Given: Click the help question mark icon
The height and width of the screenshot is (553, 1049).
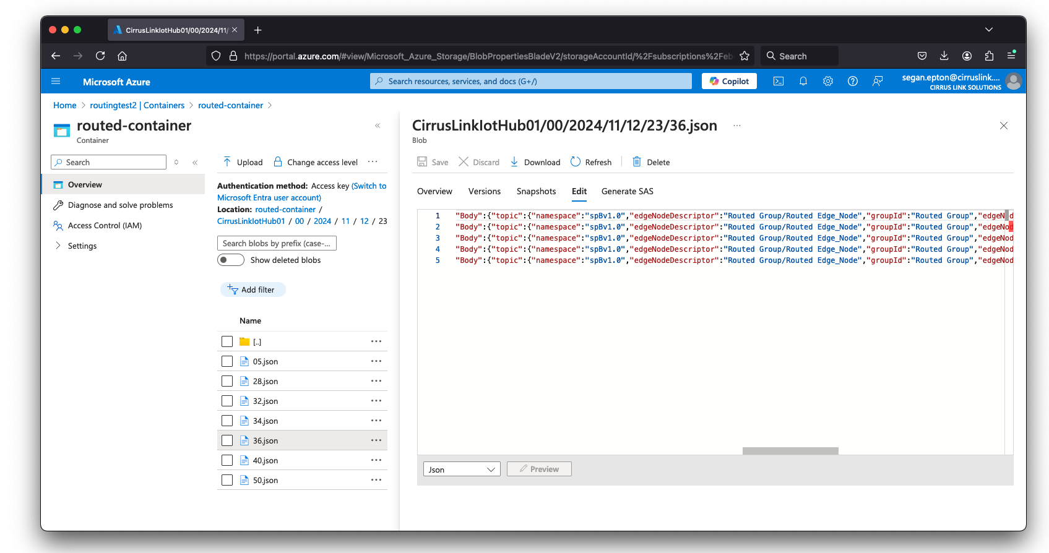Looking at the screenshot, I should pyautogui.click(x=853, y=82).
